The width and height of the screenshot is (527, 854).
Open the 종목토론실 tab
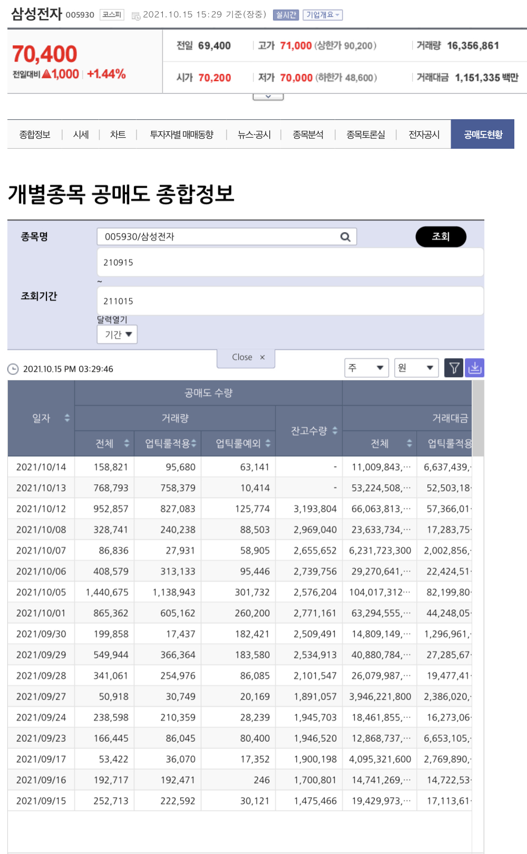[x=366, y=135]
